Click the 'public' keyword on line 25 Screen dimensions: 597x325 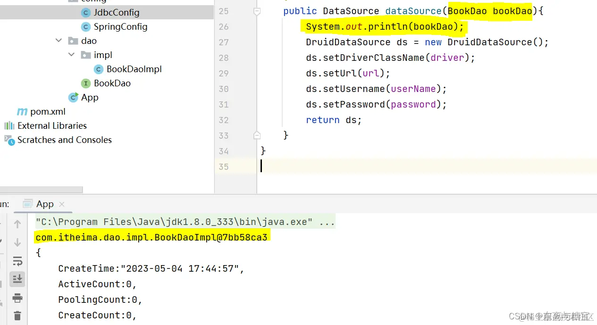300,11
